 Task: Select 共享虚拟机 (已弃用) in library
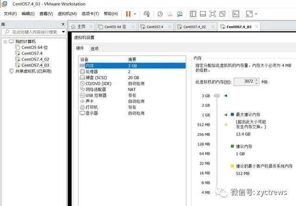(x=33, y=71)
